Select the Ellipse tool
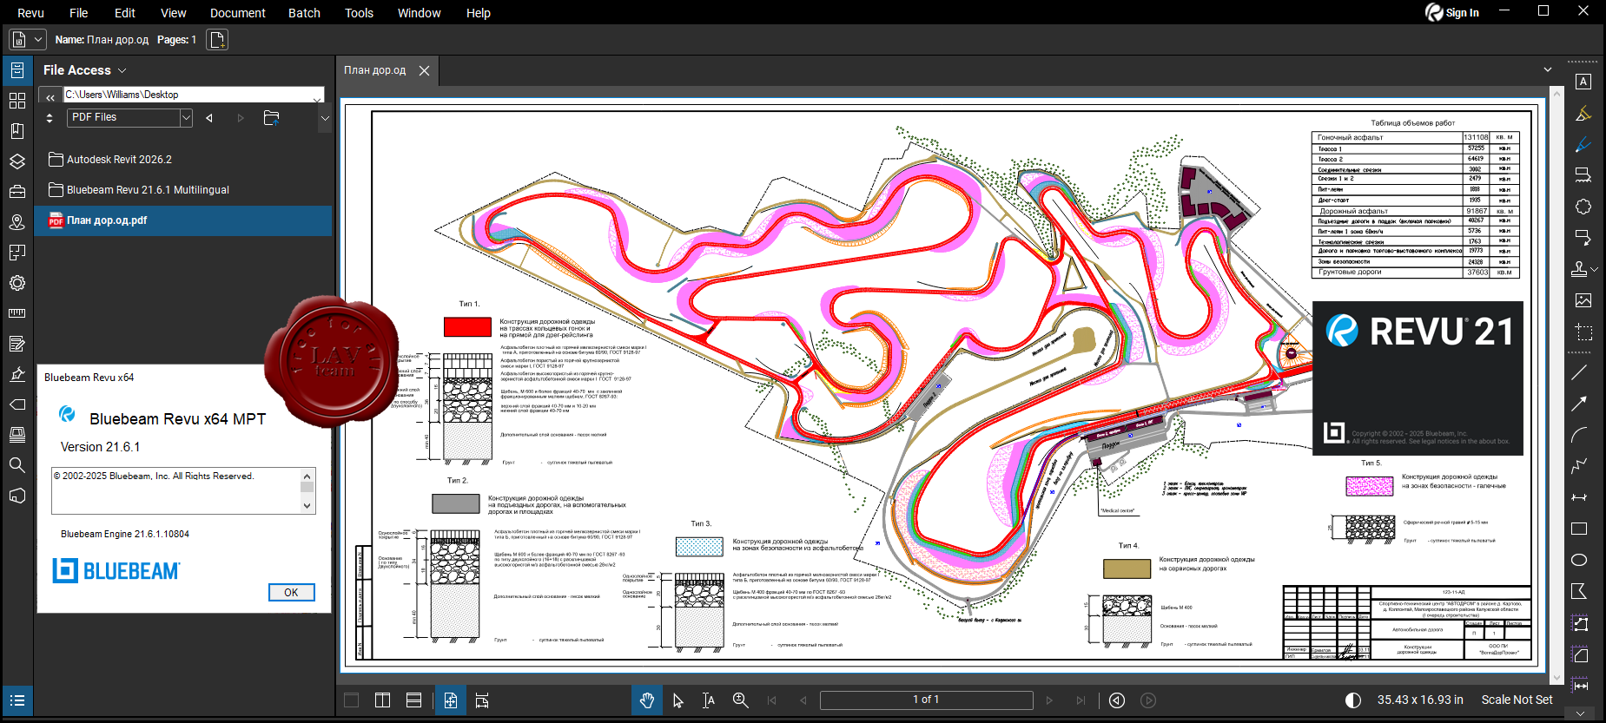The height and width of the screenshot is (723, 1606). pos(1580,560)
